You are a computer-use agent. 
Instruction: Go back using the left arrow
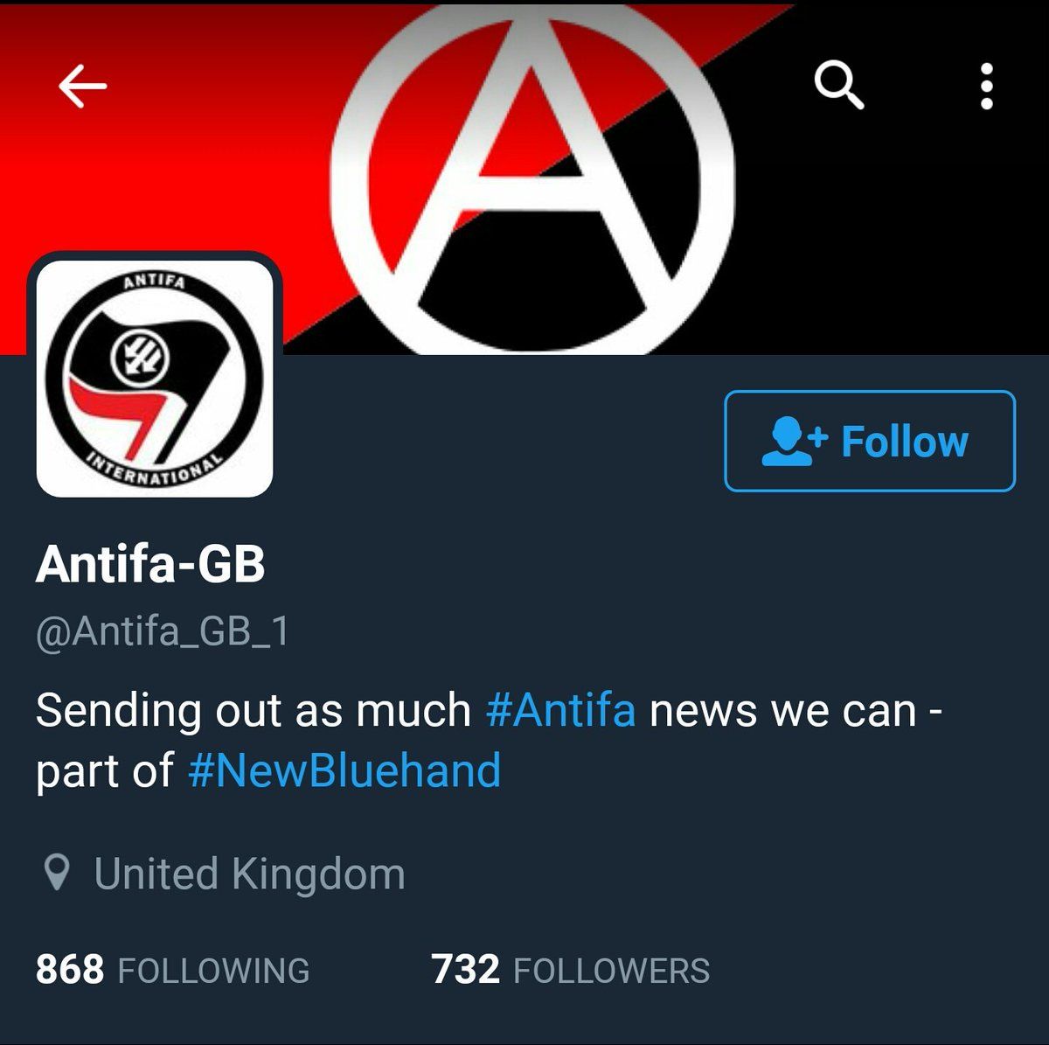82,86
